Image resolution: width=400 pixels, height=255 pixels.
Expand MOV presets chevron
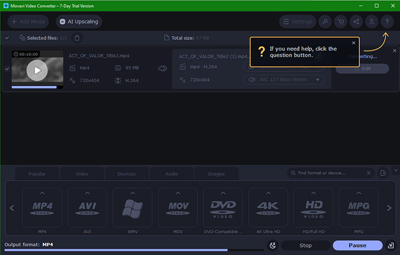[178, 193]
